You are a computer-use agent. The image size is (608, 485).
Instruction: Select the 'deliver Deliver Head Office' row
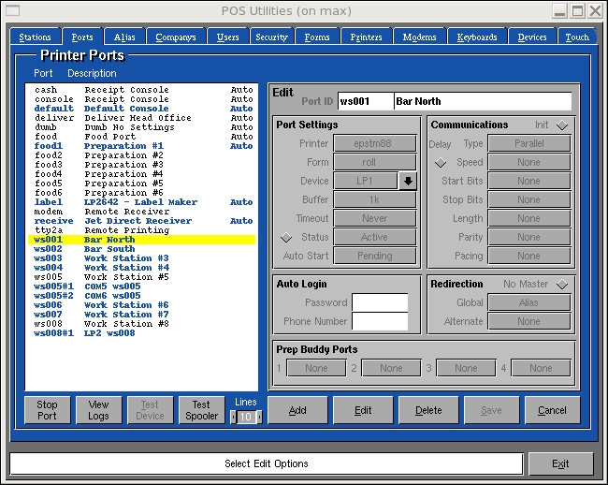(x=142, y=118)
